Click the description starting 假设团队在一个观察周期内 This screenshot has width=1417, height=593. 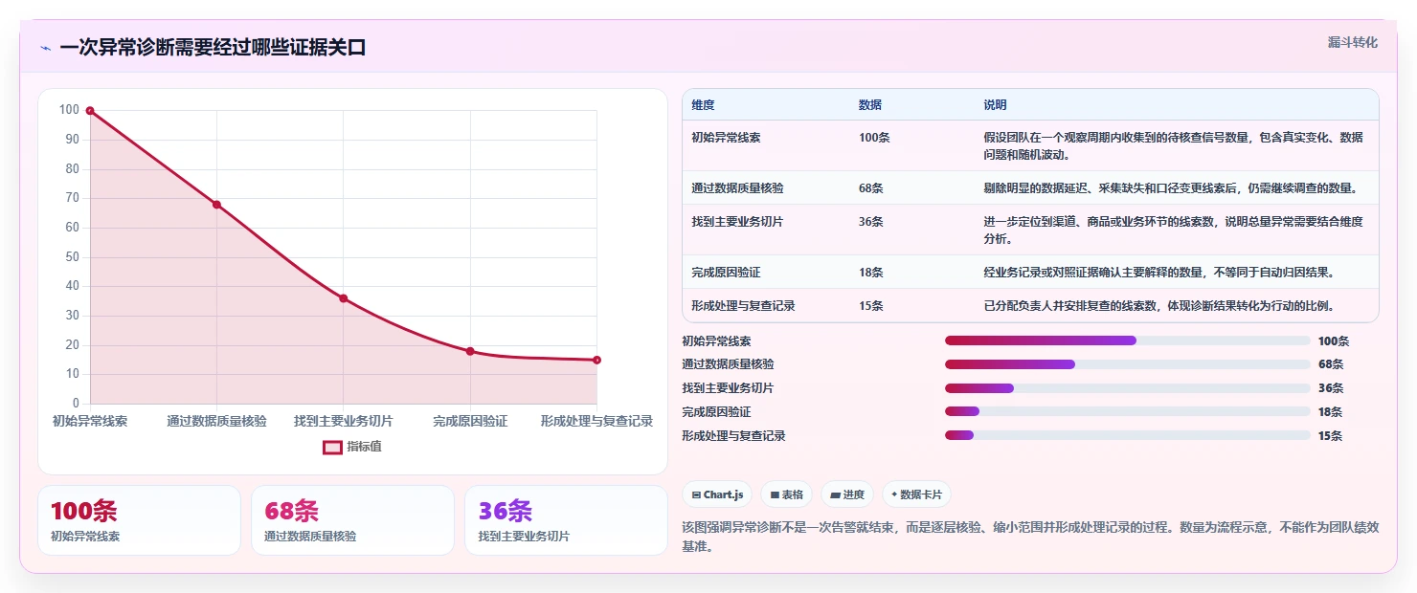click(1174, 146)
